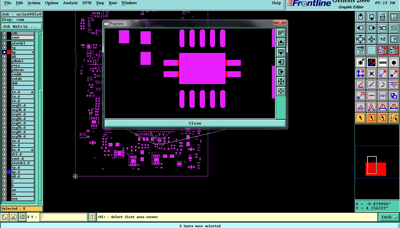Select the rectangle area select arrow tool
The height and width of the screenshot is (228, 400).
tap(372, 118)
